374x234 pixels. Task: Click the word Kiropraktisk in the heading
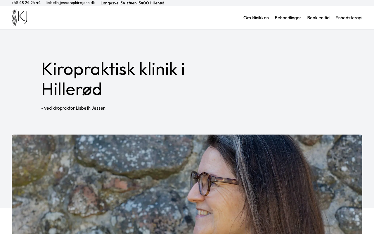88,69
